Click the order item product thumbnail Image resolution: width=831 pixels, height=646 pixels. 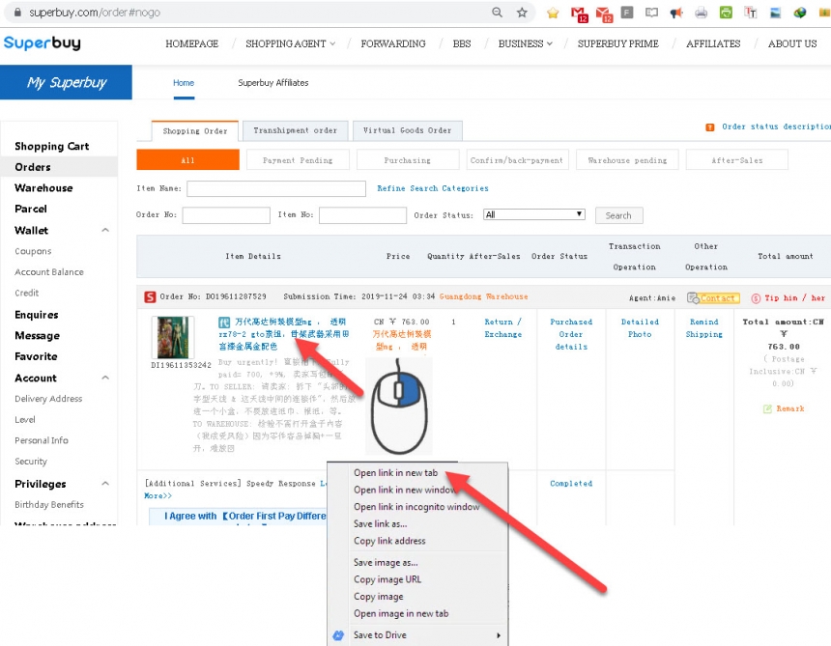(x=174, y=338)
